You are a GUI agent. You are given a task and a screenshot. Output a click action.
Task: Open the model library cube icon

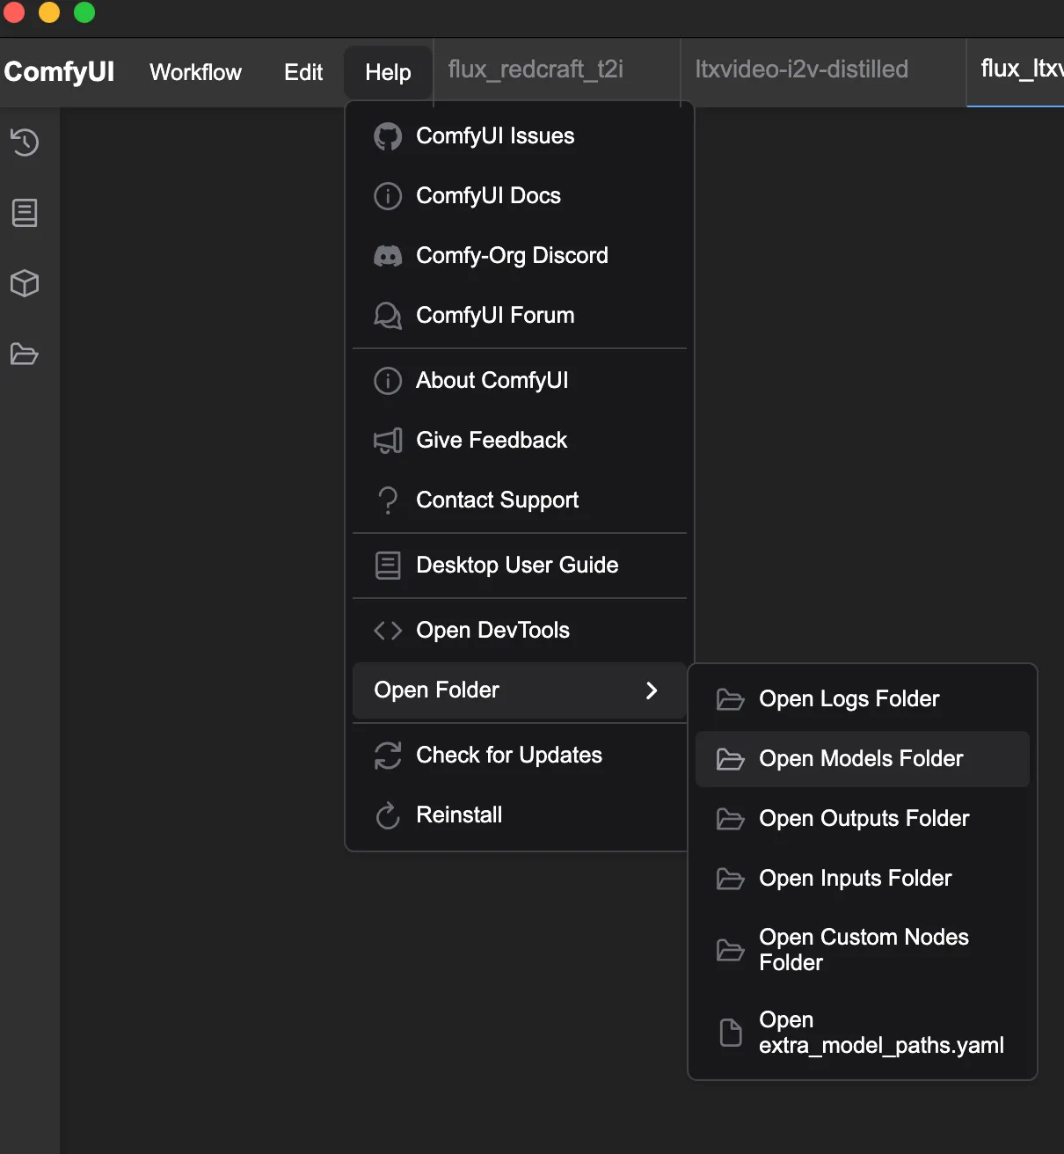click(25, 283)
